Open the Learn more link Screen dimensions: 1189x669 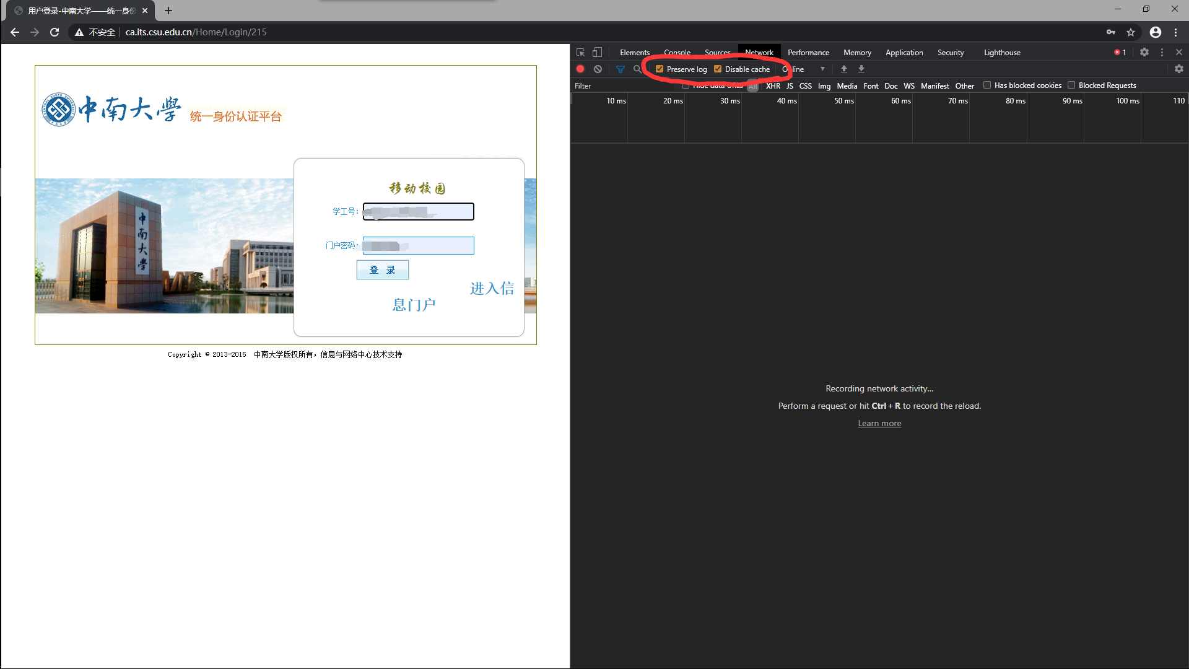point(879,424)
